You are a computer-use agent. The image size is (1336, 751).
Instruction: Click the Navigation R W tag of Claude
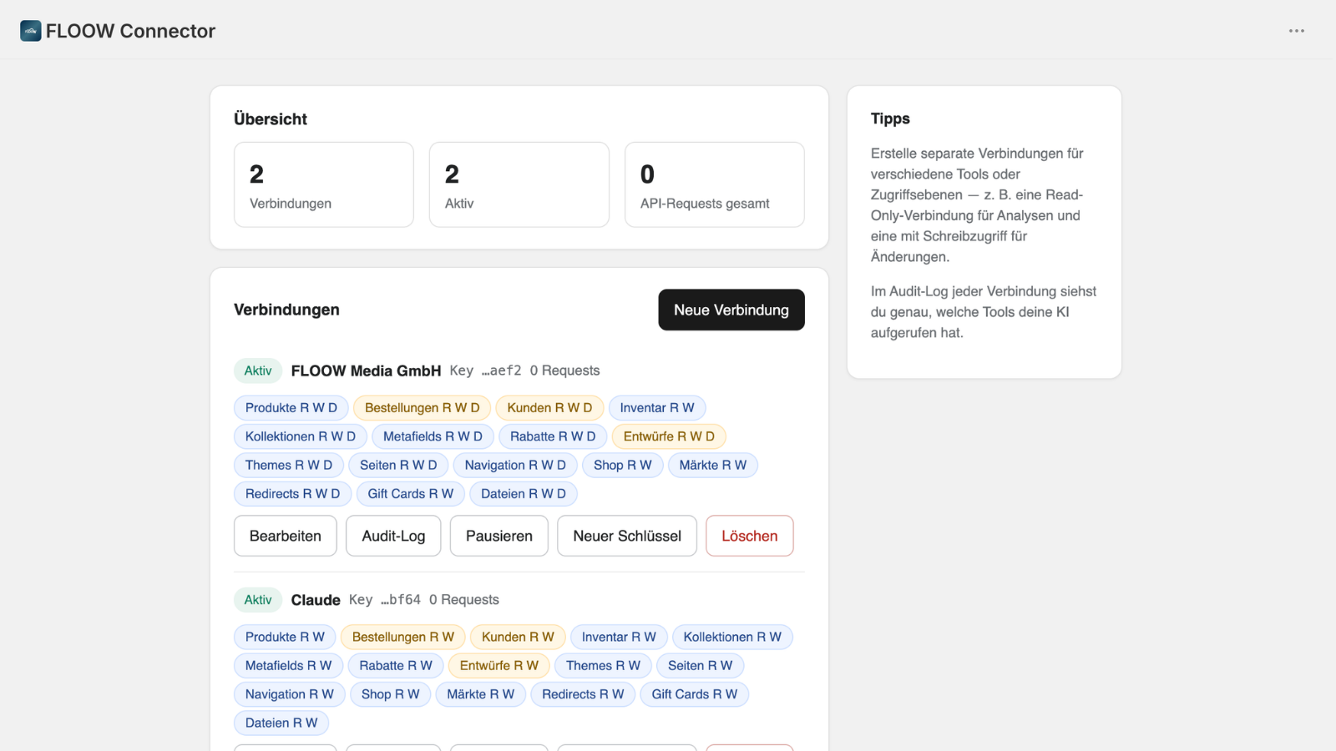(x=290, y=694)
